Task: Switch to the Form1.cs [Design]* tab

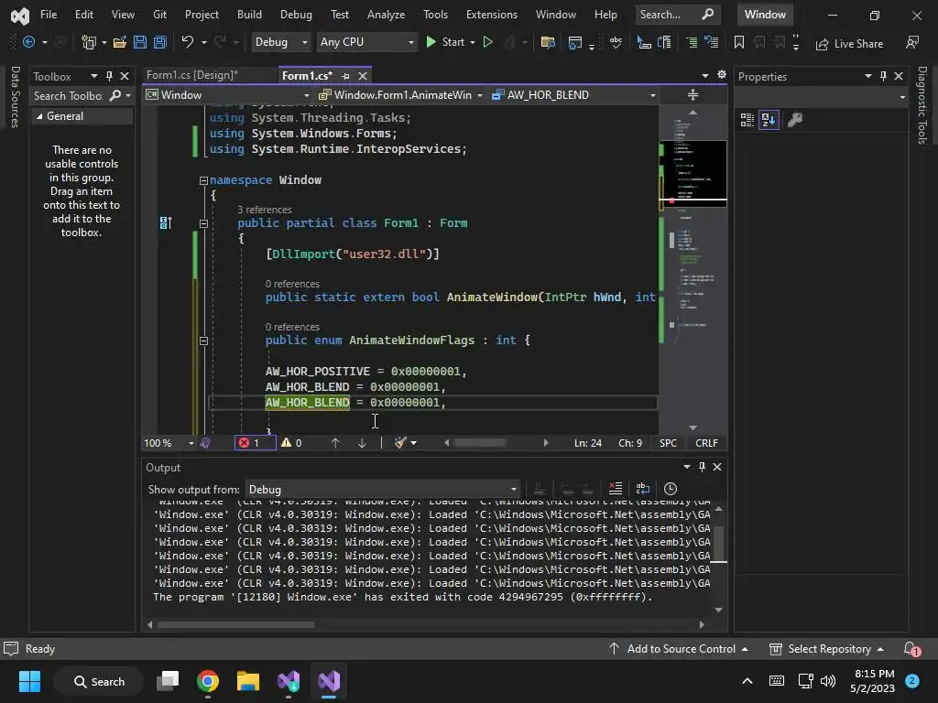Action: click(x=192, y=75)
